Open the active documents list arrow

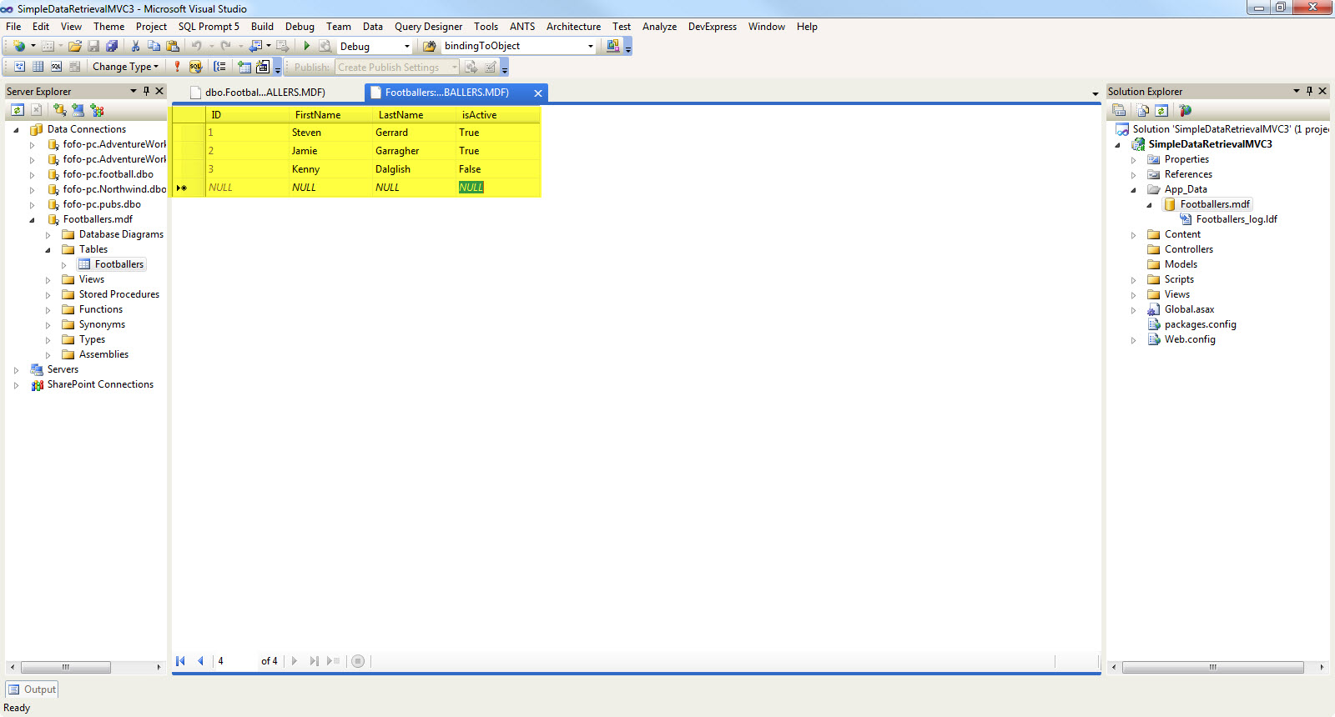pyautogui.click(x=1096, y=93)
